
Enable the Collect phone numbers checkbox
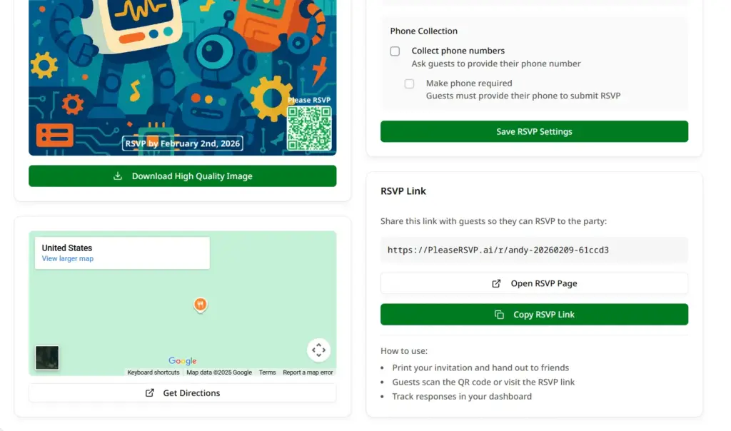(395, 51)
